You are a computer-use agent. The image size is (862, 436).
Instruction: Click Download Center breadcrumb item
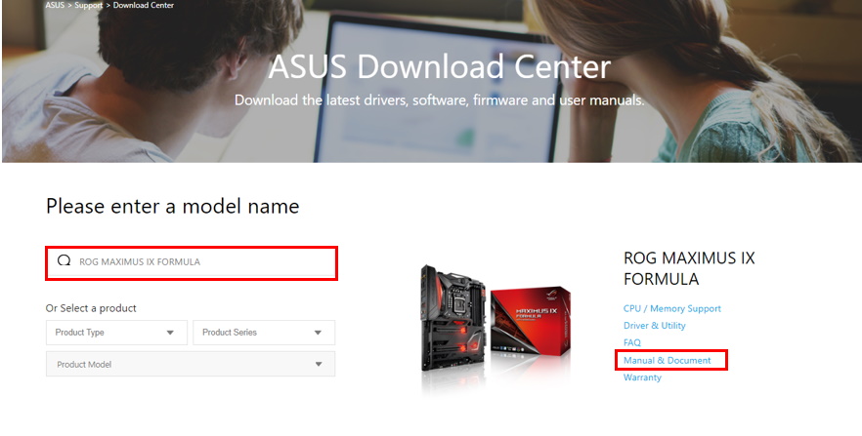(x=144, y=5)
